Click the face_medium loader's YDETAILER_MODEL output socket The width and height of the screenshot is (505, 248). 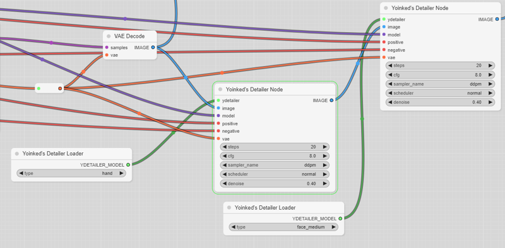tap(340, 218)
